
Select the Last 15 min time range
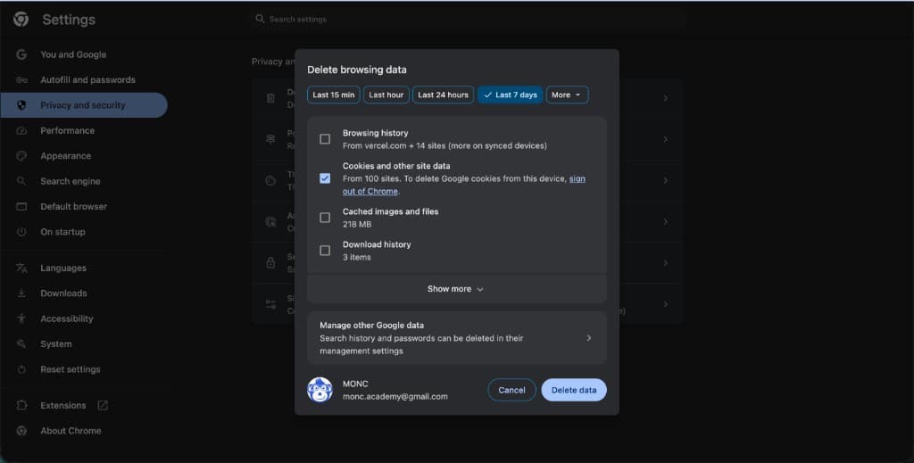tap(334, 95)
